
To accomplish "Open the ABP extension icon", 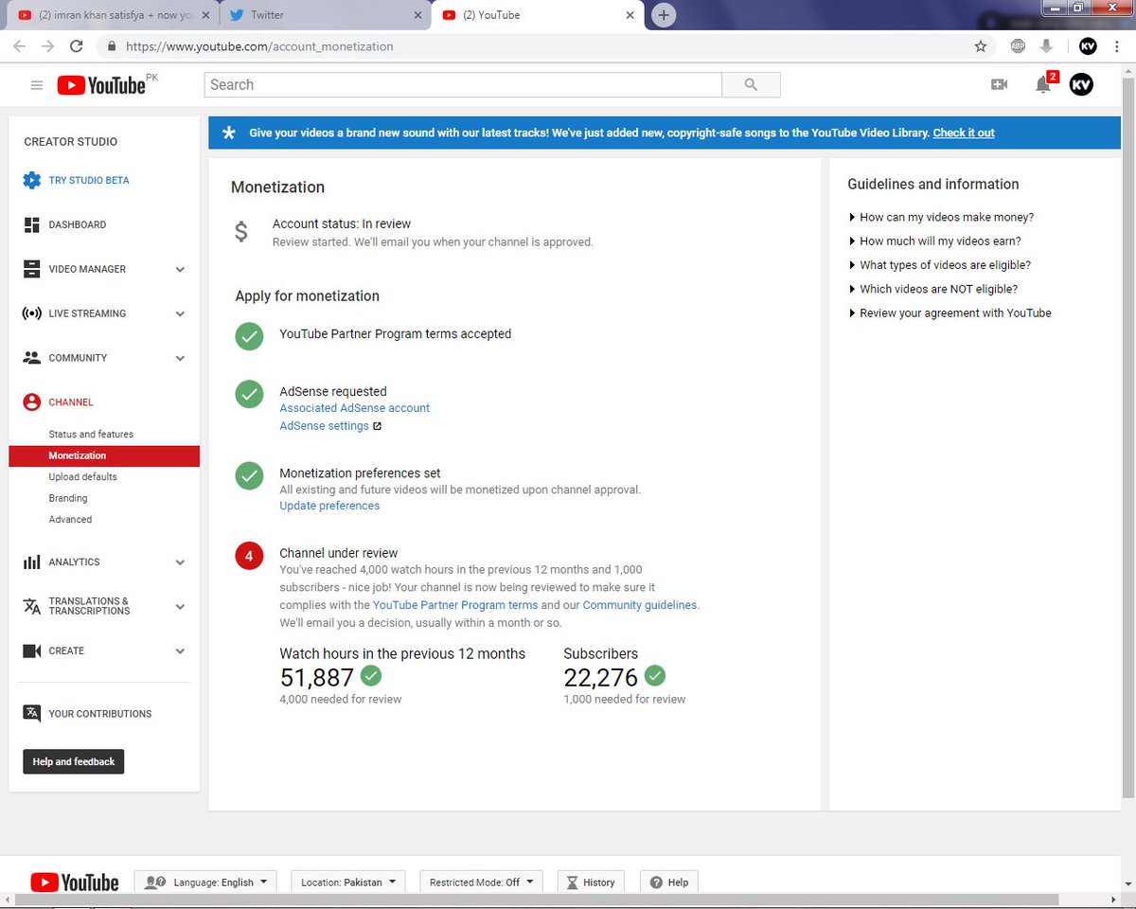I will [x=1018, y=45].
